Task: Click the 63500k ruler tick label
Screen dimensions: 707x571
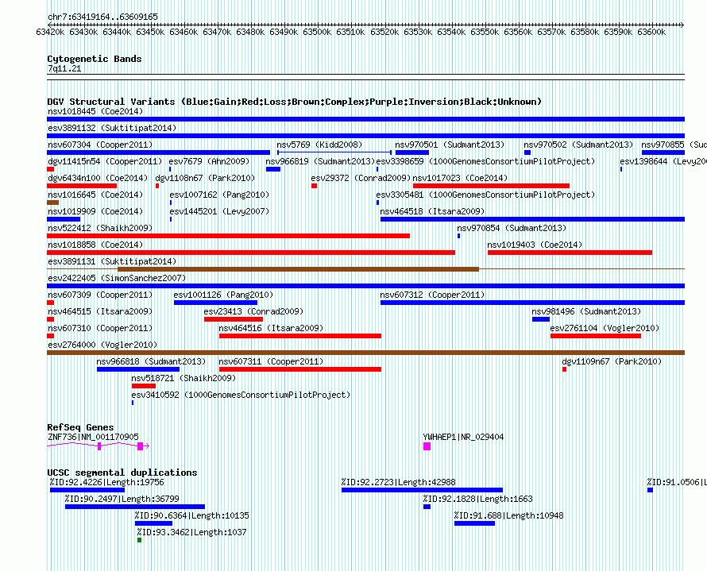Action: [316, 32]
